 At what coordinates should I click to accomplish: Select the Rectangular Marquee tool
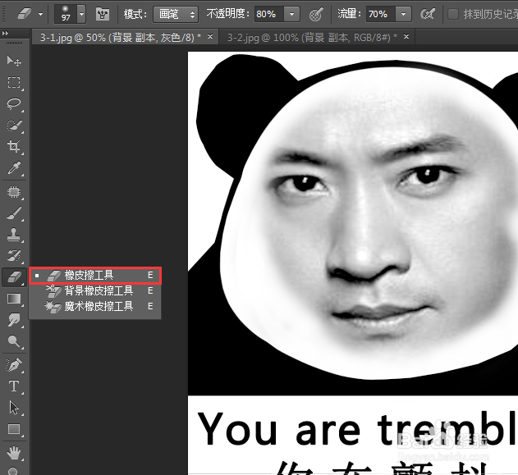14,82
